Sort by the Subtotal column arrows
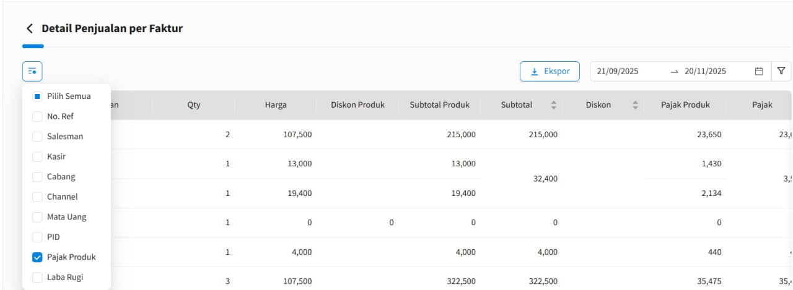793x290 pixels. coord(554,105)
